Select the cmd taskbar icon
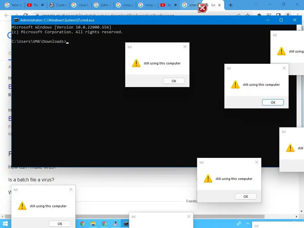Image resolution: width=304 pixels, height=228 pixels. tap(126, 224)
